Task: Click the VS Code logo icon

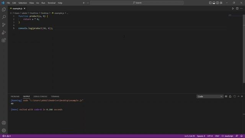Action: point(3,3)
